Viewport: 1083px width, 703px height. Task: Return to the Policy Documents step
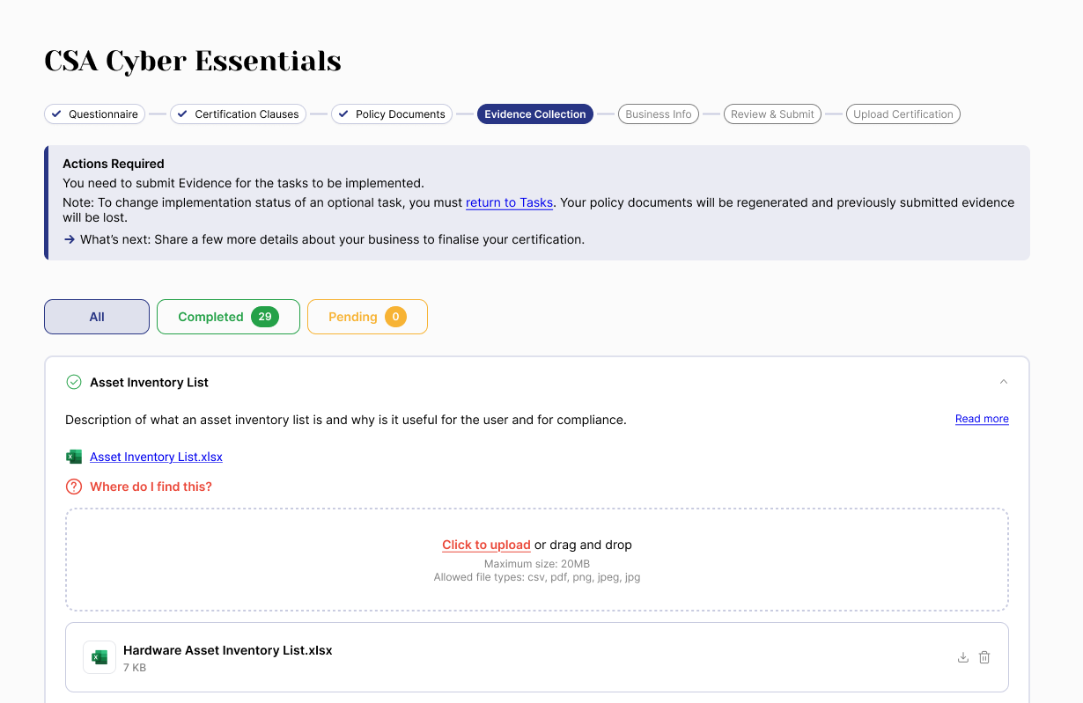pos(392,114)
